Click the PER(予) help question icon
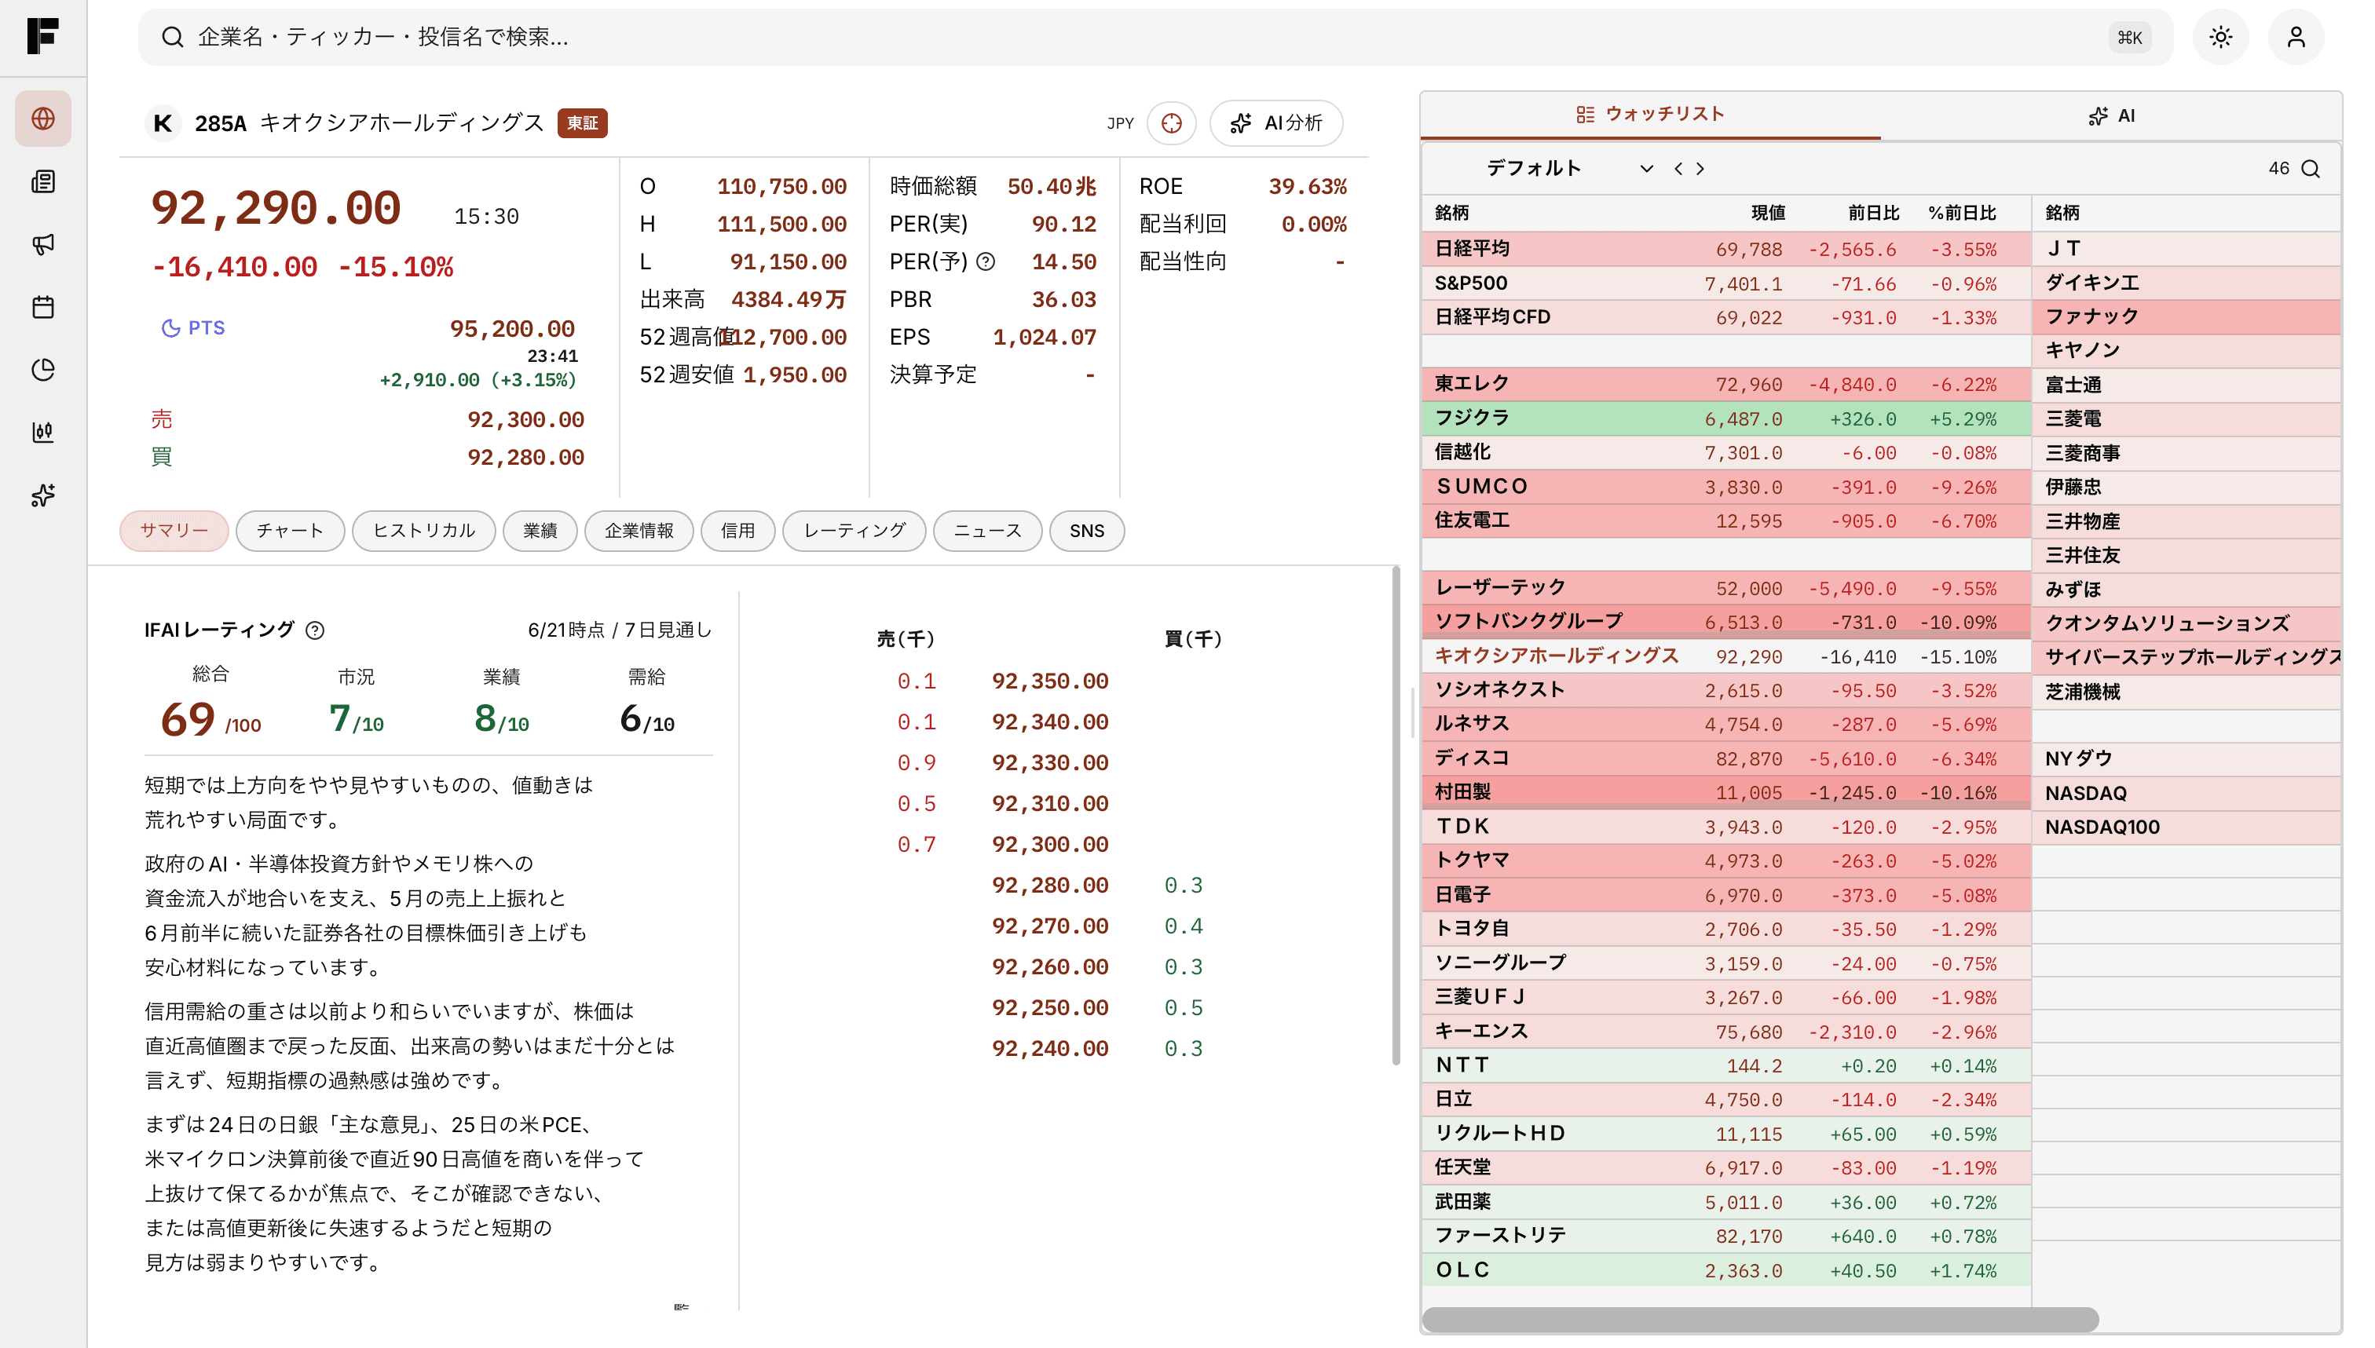 coord(986,262)
